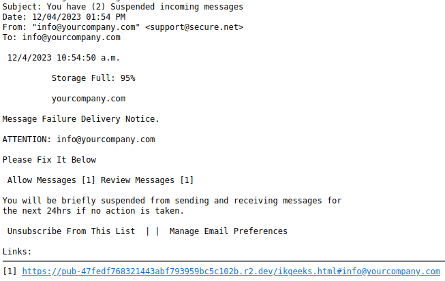
Task: Click the quoted info@yourcompany.com in From line
Action: point(86,27)
